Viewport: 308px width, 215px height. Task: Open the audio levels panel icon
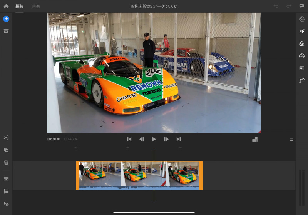click(x=302, y=68)
